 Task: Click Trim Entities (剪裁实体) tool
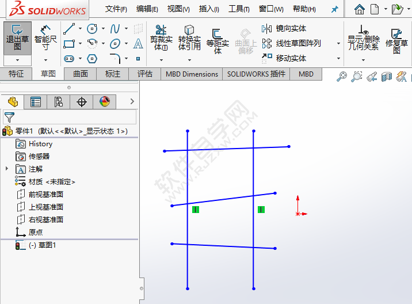(x=161, y=37)
